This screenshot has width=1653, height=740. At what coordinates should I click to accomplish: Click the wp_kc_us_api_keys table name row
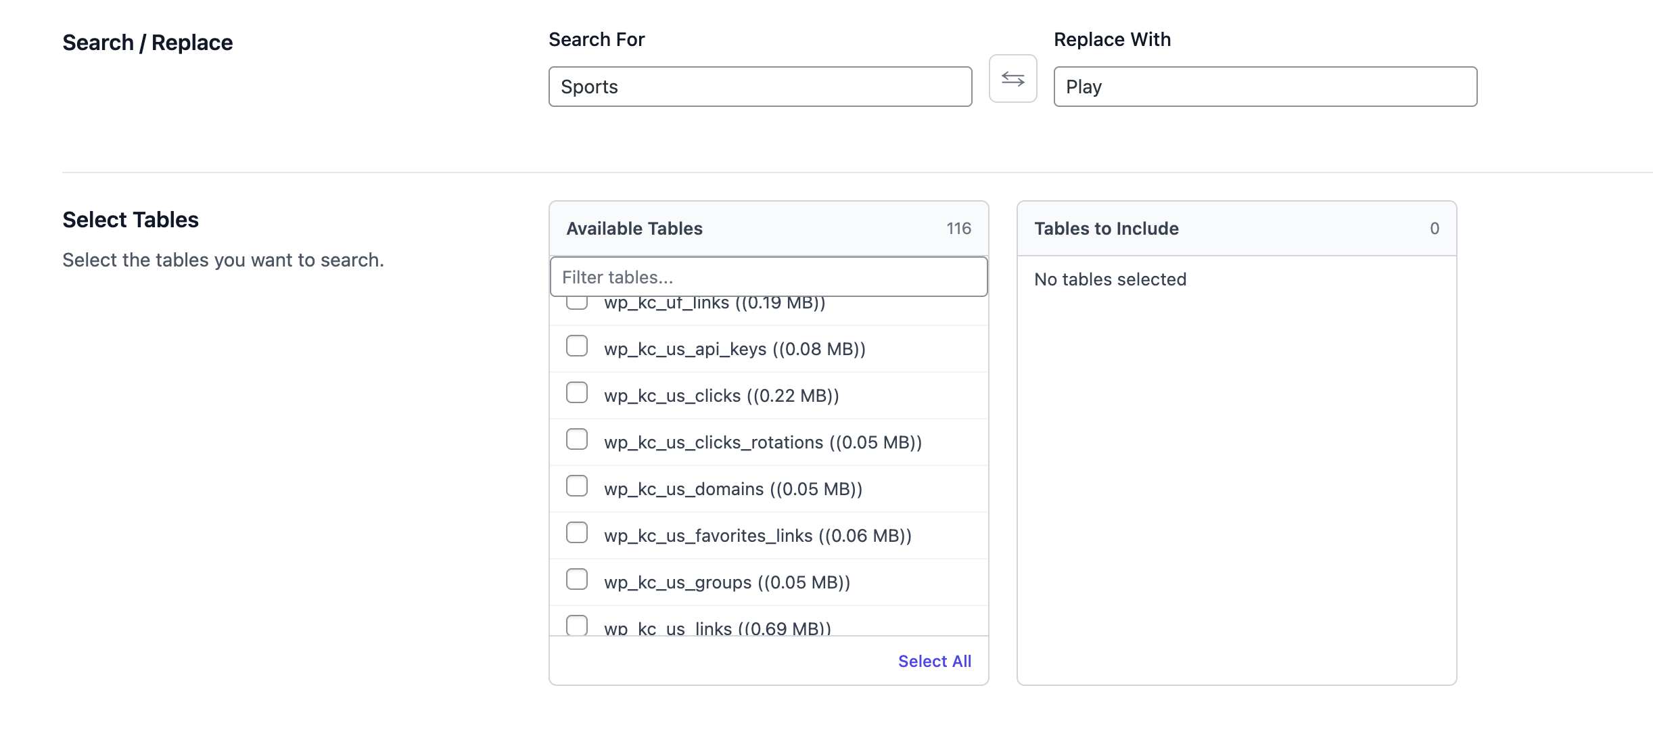[x=735, y=349]
